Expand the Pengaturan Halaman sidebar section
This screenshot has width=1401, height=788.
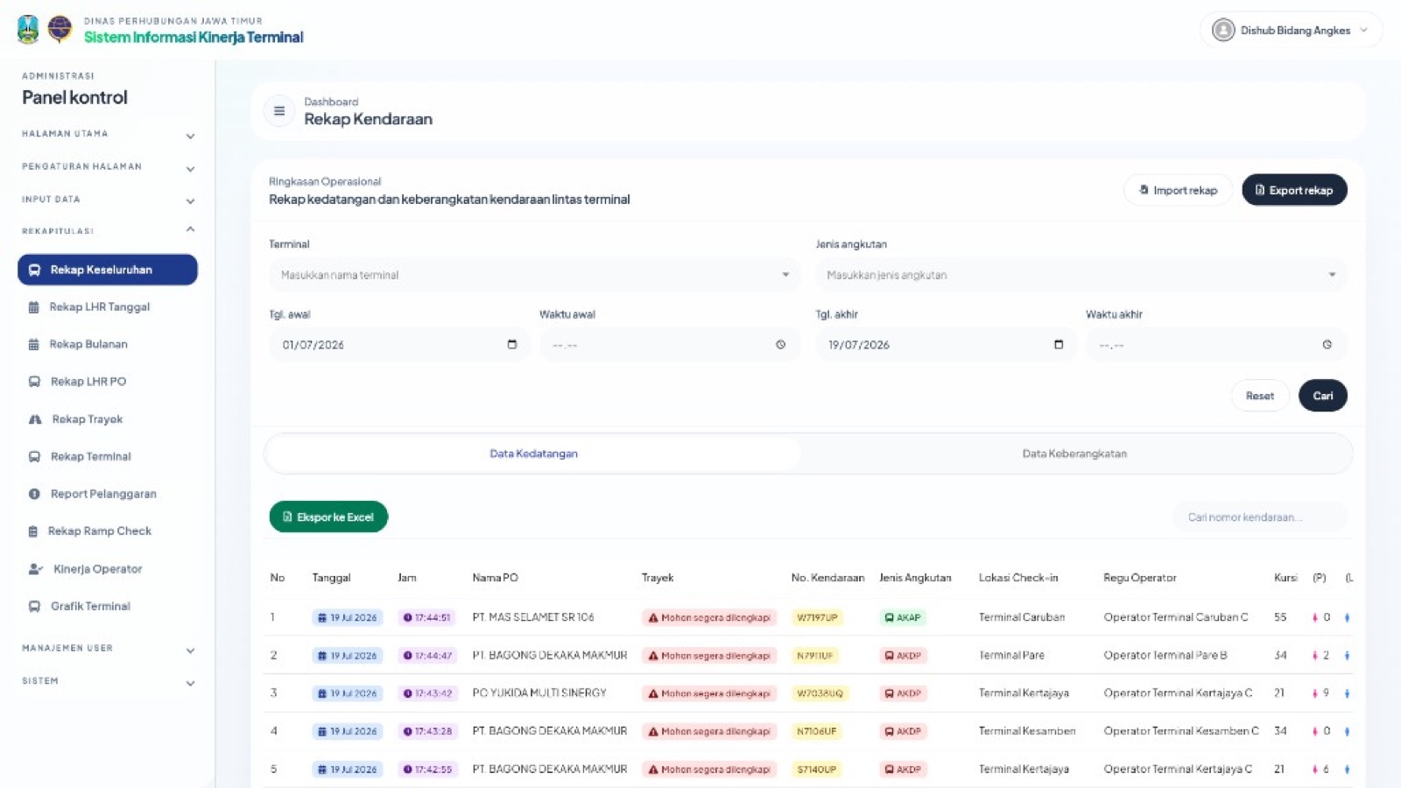click(x=108, y=167)
